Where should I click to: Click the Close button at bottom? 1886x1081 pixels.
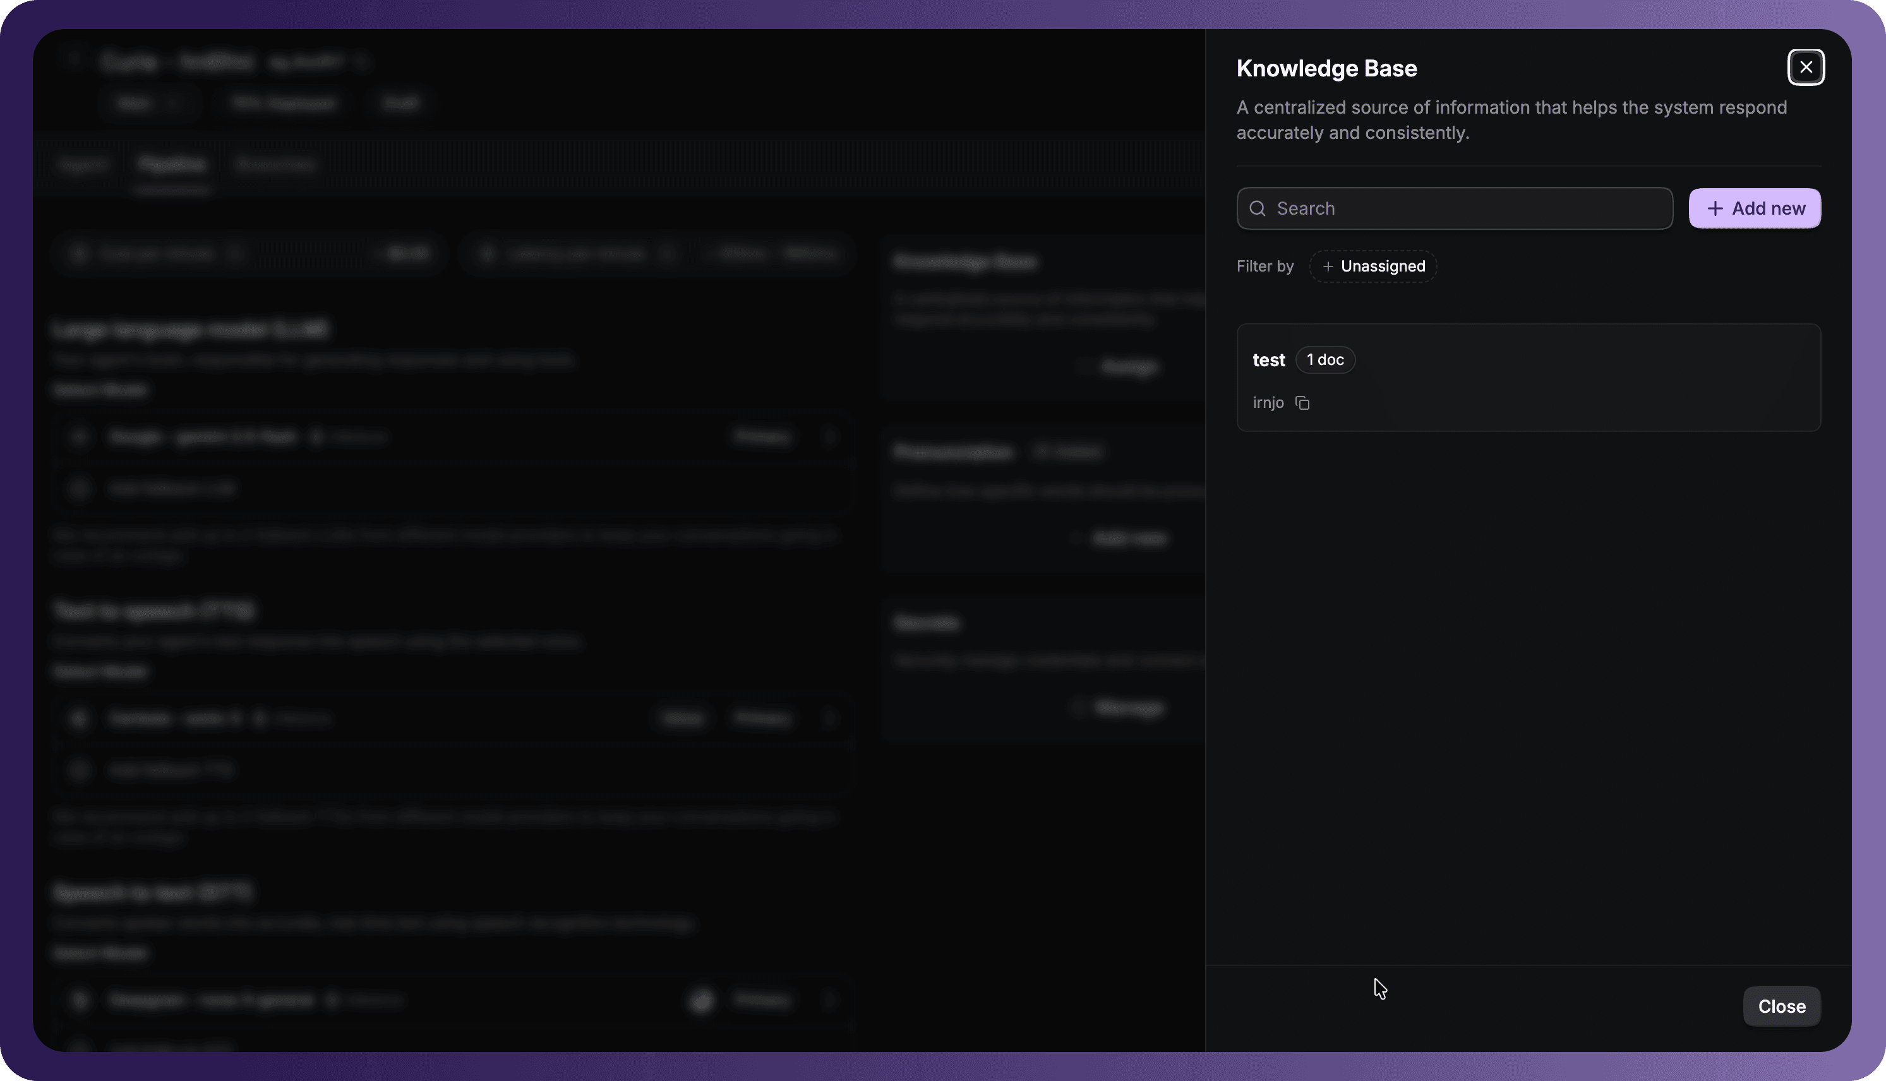click(x=1781, y=1006)
